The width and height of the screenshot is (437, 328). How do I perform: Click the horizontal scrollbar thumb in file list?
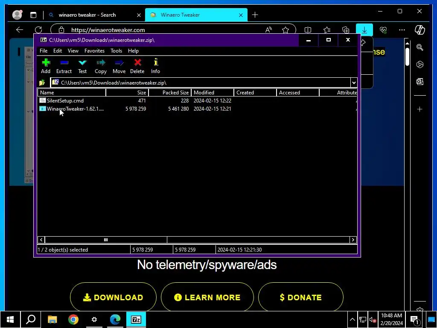click(106, 240)
